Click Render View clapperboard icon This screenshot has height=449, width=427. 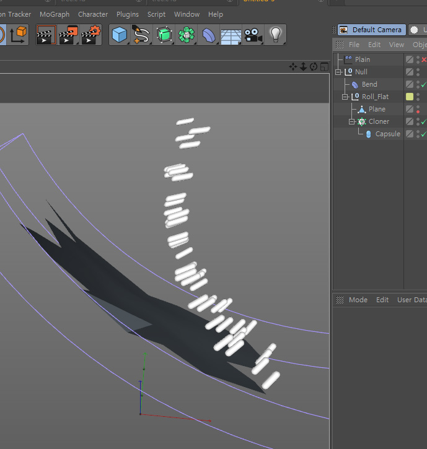(x=46, y=35)
